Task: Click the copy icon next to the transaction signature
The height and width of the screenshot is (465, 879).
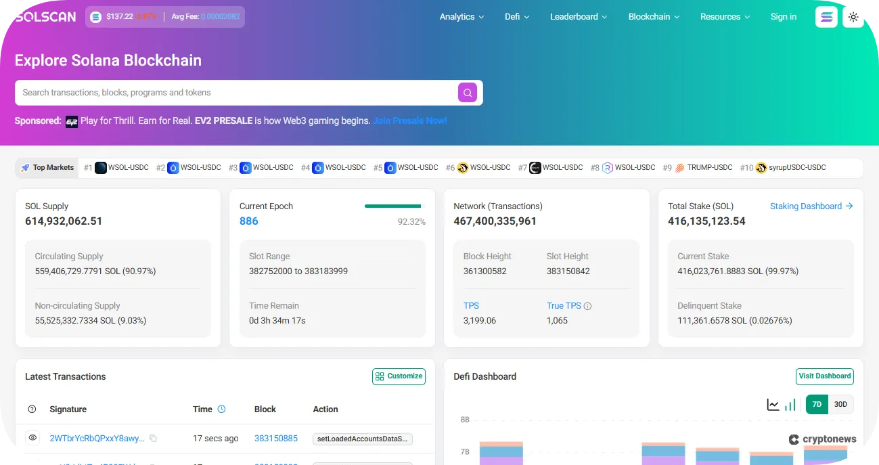Action: (x=153, y=438)
